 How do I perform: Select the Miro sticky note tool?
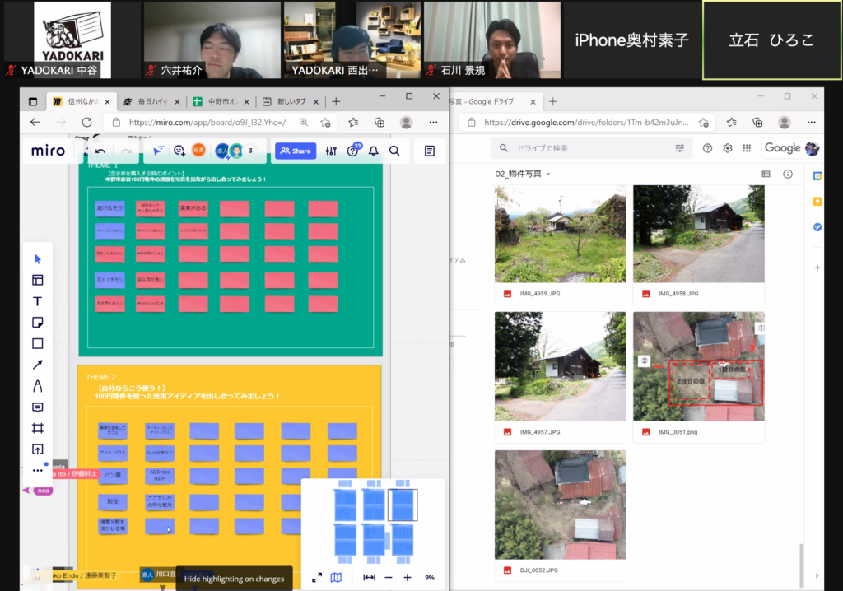tap(38, 322)
